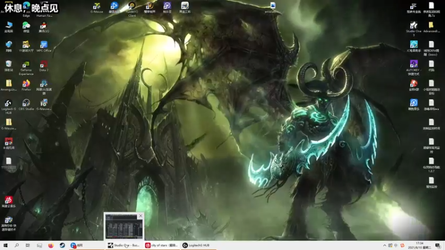Close the Studio One preview thumbnail
The height and width of the screenshot is (250, 445).
click(141, 216)
